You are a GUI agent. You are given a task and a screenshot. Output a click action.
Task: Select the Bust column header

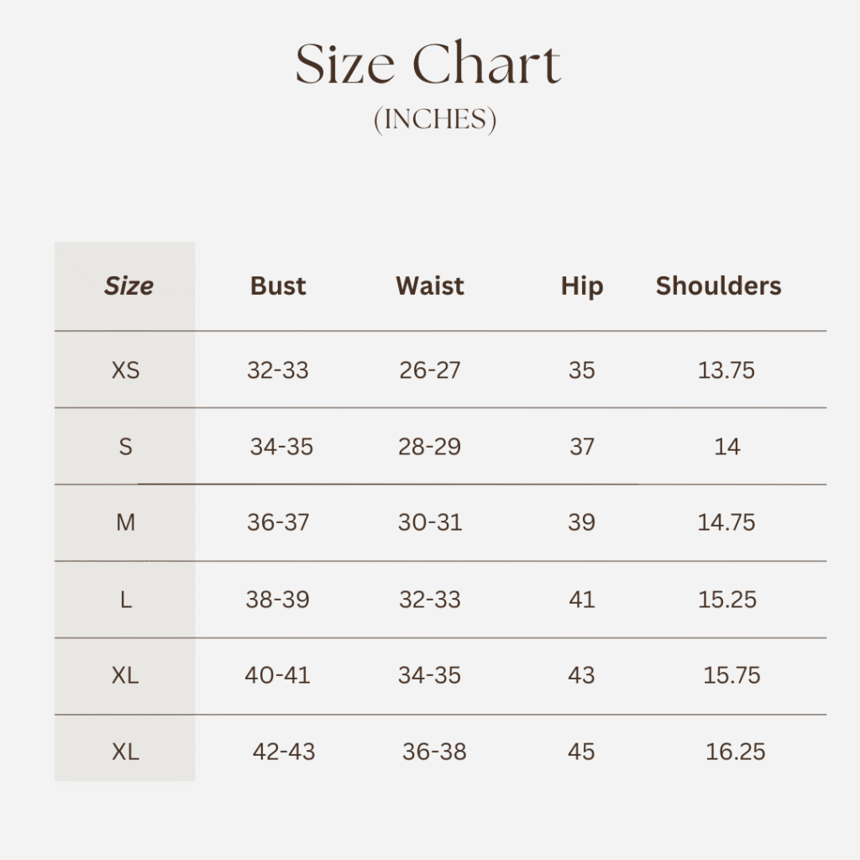[x=278, y=286]
